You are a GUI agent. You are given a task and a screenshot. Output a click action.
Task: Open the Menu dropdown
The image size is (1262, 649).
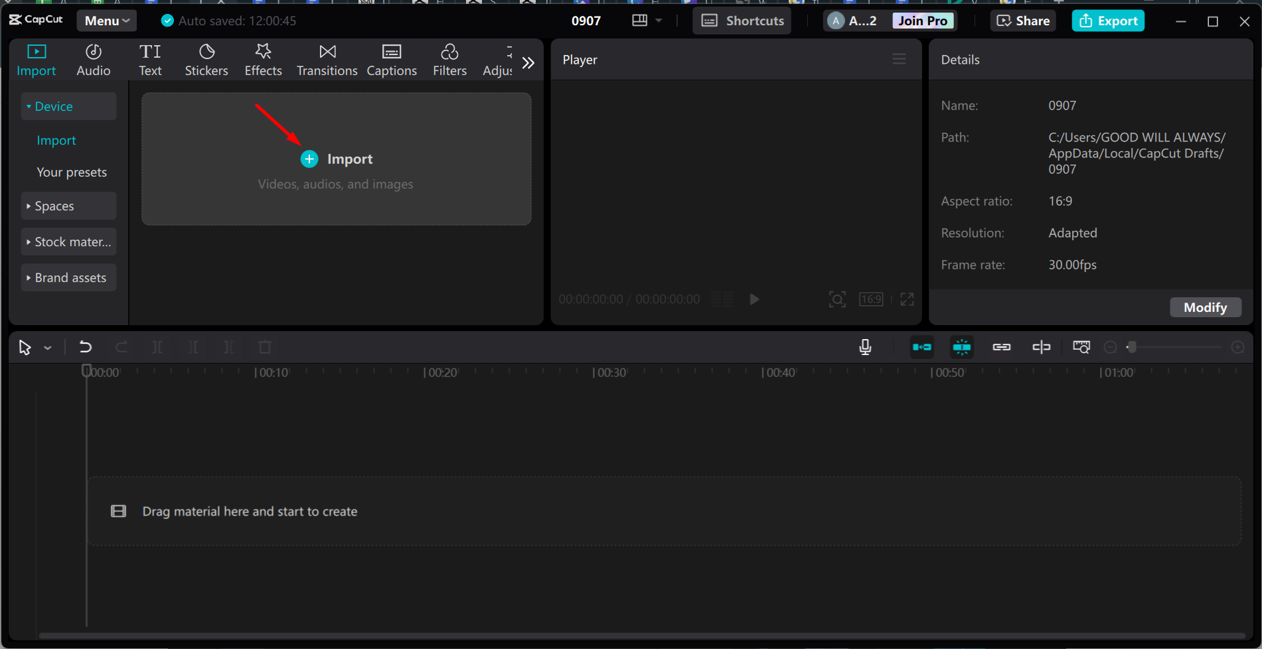tap(106, 21)
